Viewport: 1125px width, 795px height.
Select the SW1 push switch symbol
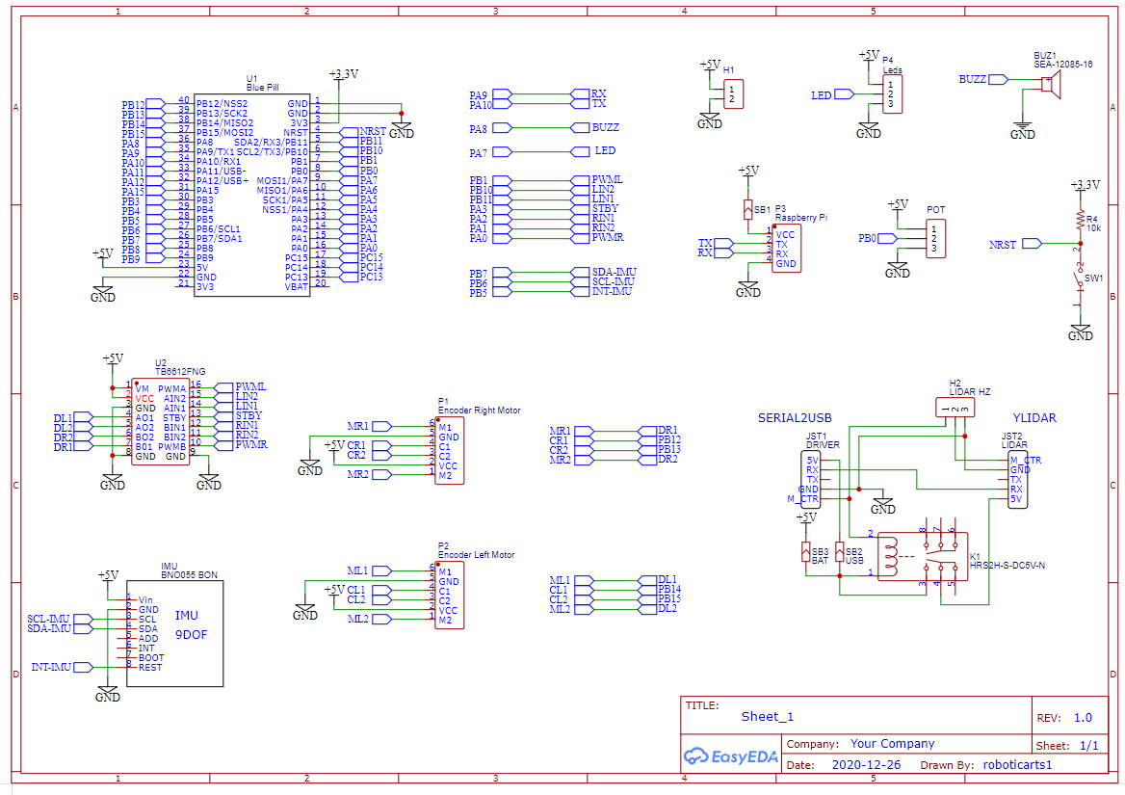[x=1080, y=279]
